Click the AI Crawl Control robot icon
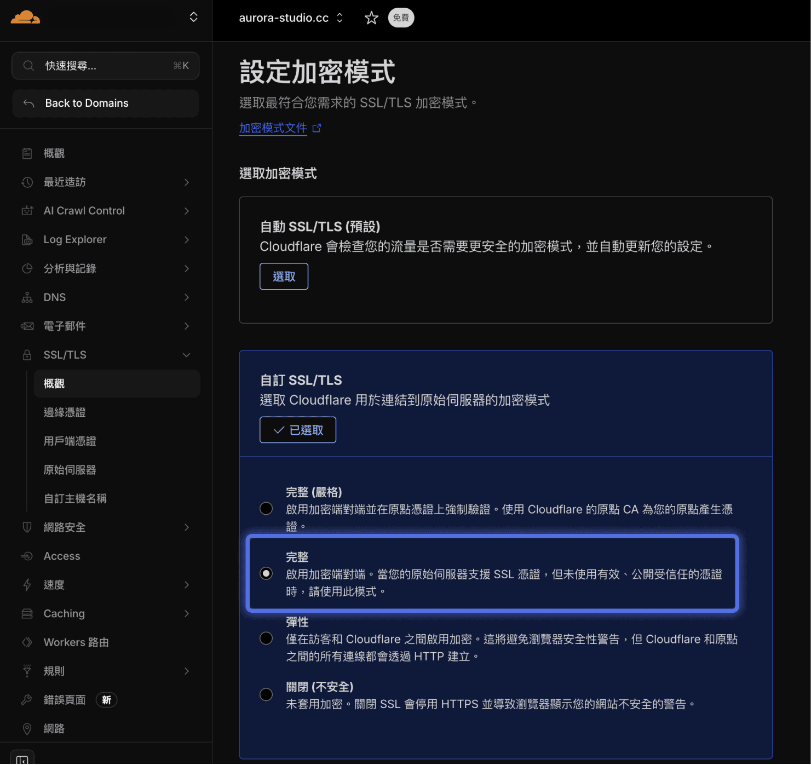811x765 pixels. coord(27,211)
